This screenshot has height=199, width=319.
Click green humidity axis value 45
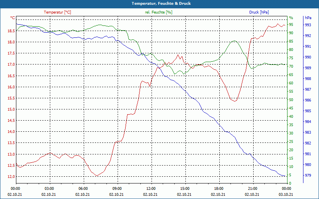(x=291, y=108)
